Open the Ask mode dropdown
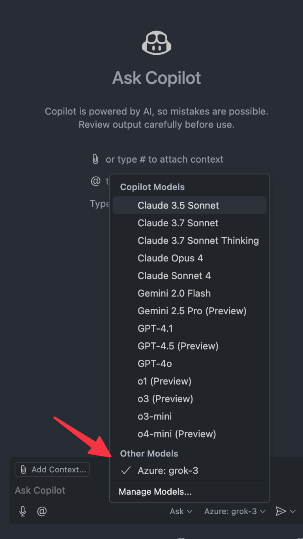 (x=180, y=511)
